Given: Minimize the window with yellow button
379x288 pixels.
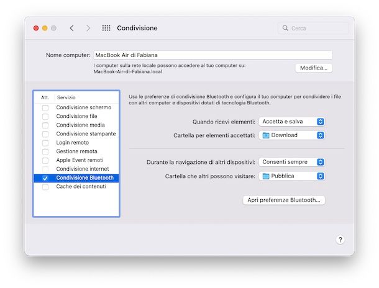Looking at the screenshot, I should (45, 29).
